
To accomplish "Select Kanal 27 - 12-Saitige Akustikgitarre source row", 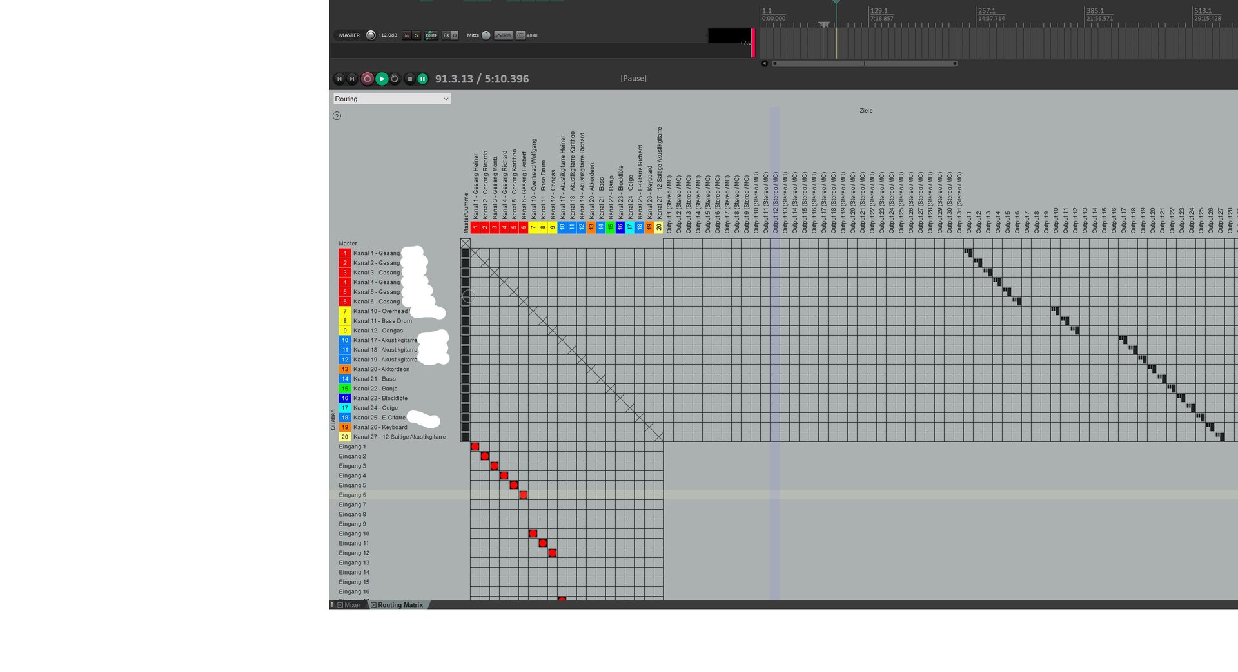I will tap(399, 437).
